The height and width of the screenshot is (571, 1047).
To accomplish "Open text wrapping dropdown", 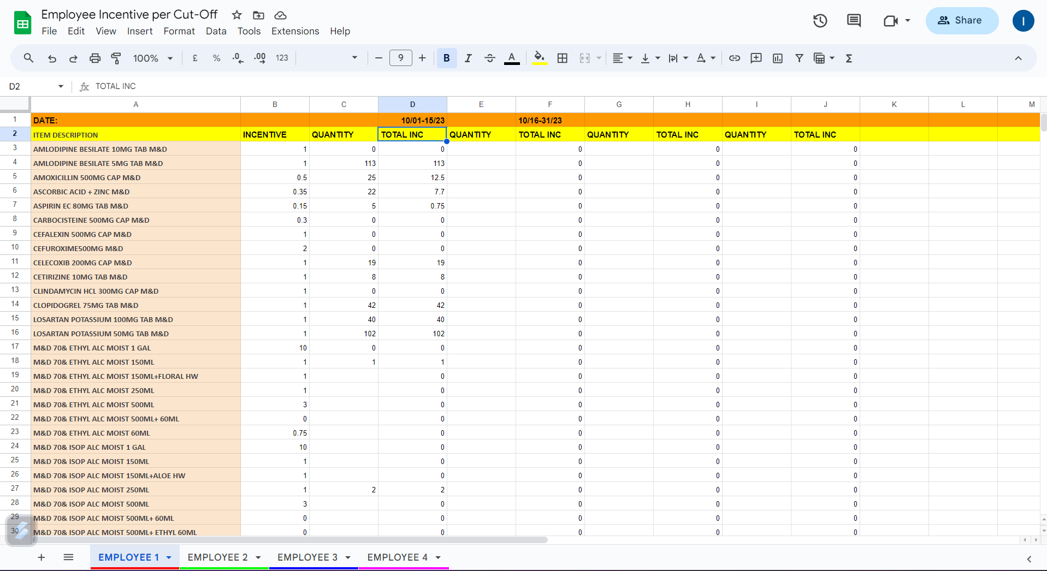I will click(678, 58).
